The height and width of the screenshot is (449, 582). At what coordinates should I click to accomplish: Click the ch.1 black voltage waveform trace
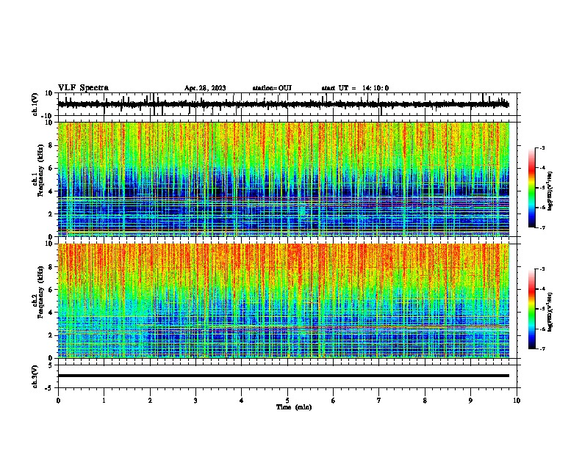pos(283,104)
